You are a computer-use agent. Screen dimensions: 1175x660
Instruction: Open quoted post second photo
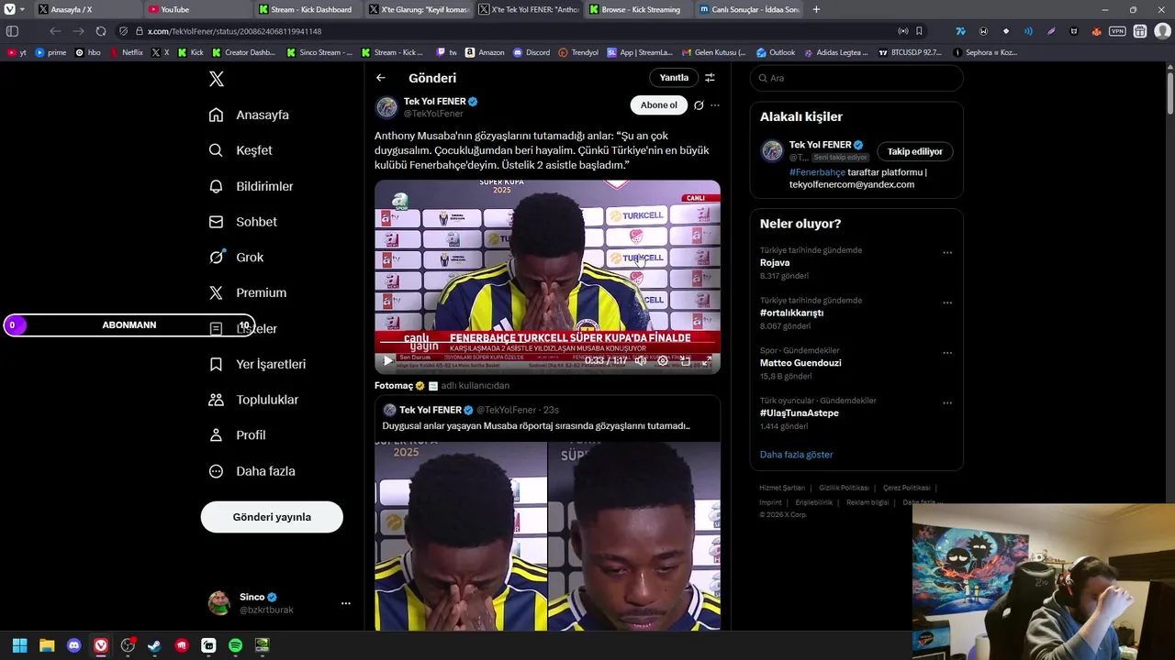(x=634, y=536)
